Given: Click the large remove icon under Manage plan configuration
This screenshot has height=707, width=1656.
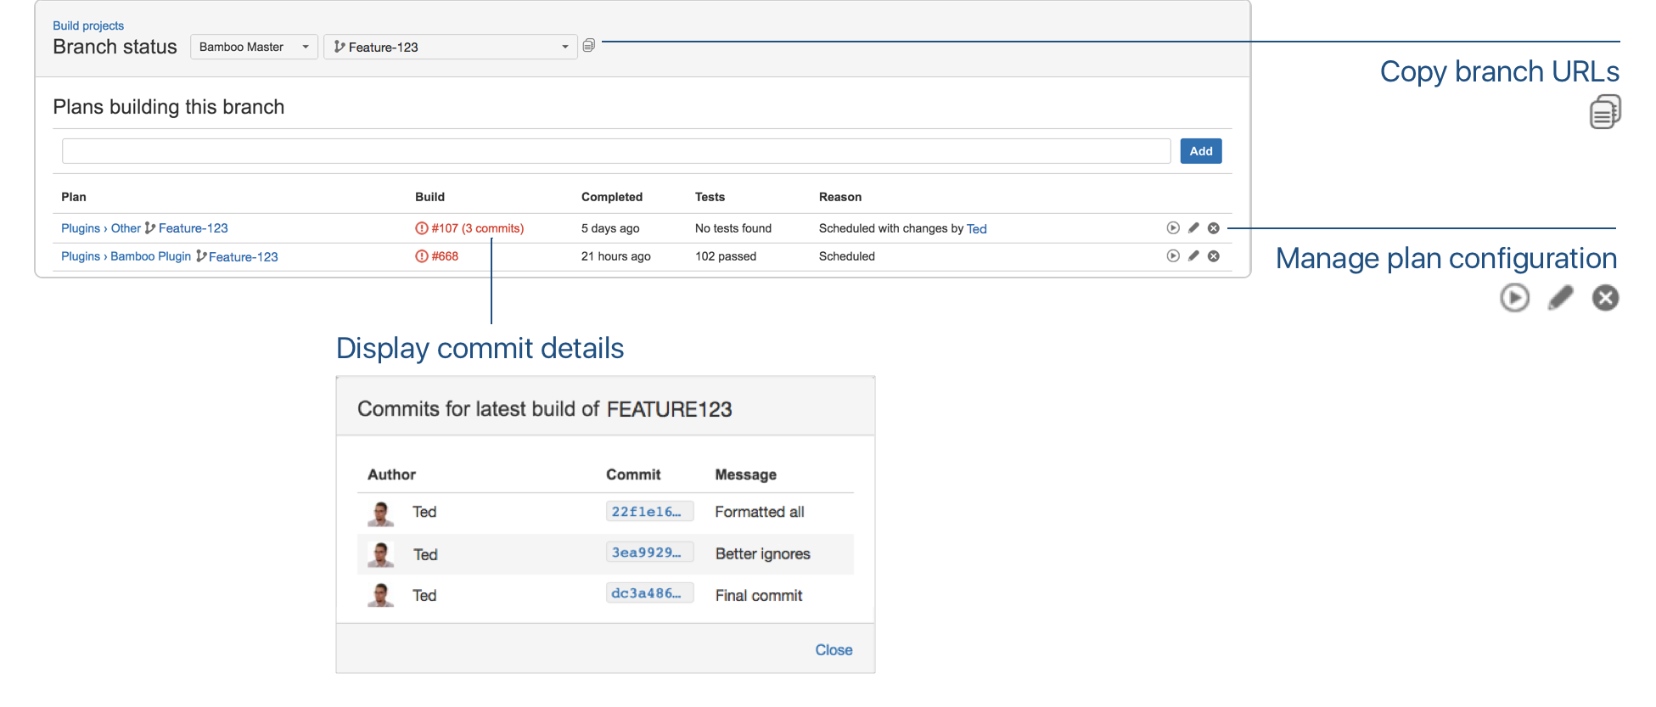Looking at the screenshot, I should tap(1606, 298).
